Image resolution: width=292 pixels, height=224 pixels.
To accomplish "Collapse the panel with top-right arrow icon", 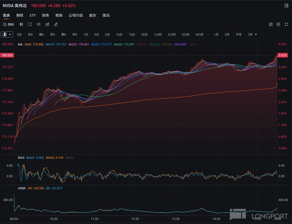I will [286, 6].
